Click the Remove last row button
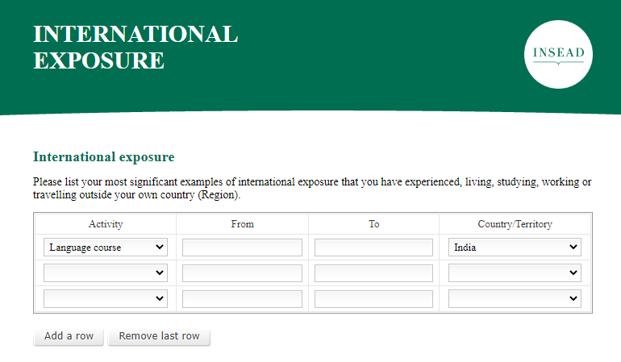This screenshot has height=362, width=621. pos(159,336)
